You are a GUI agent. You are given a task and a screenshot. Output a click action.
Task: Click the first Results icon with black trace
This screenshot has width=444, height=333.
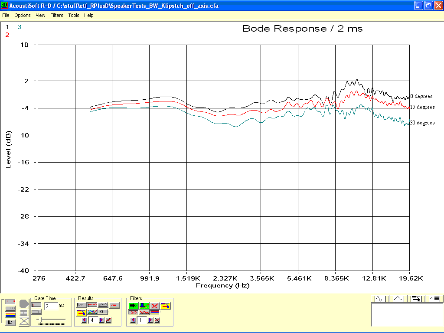click(x=82, y=305)
